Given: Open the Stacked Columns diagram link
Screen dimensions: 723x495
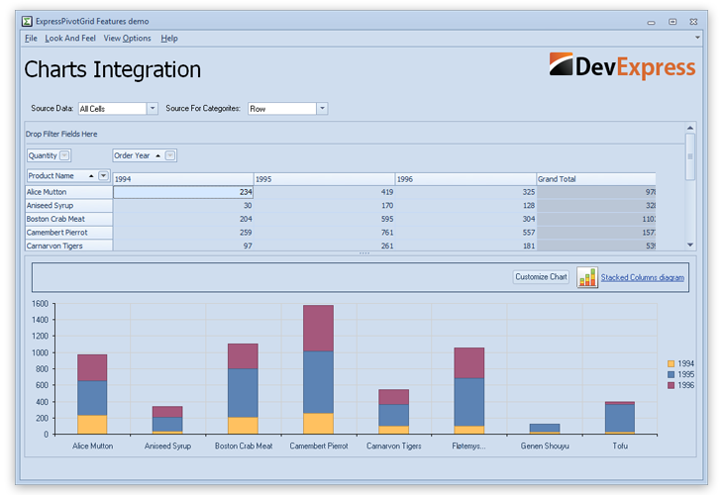Looking at the screenshot, I should 643,277.
